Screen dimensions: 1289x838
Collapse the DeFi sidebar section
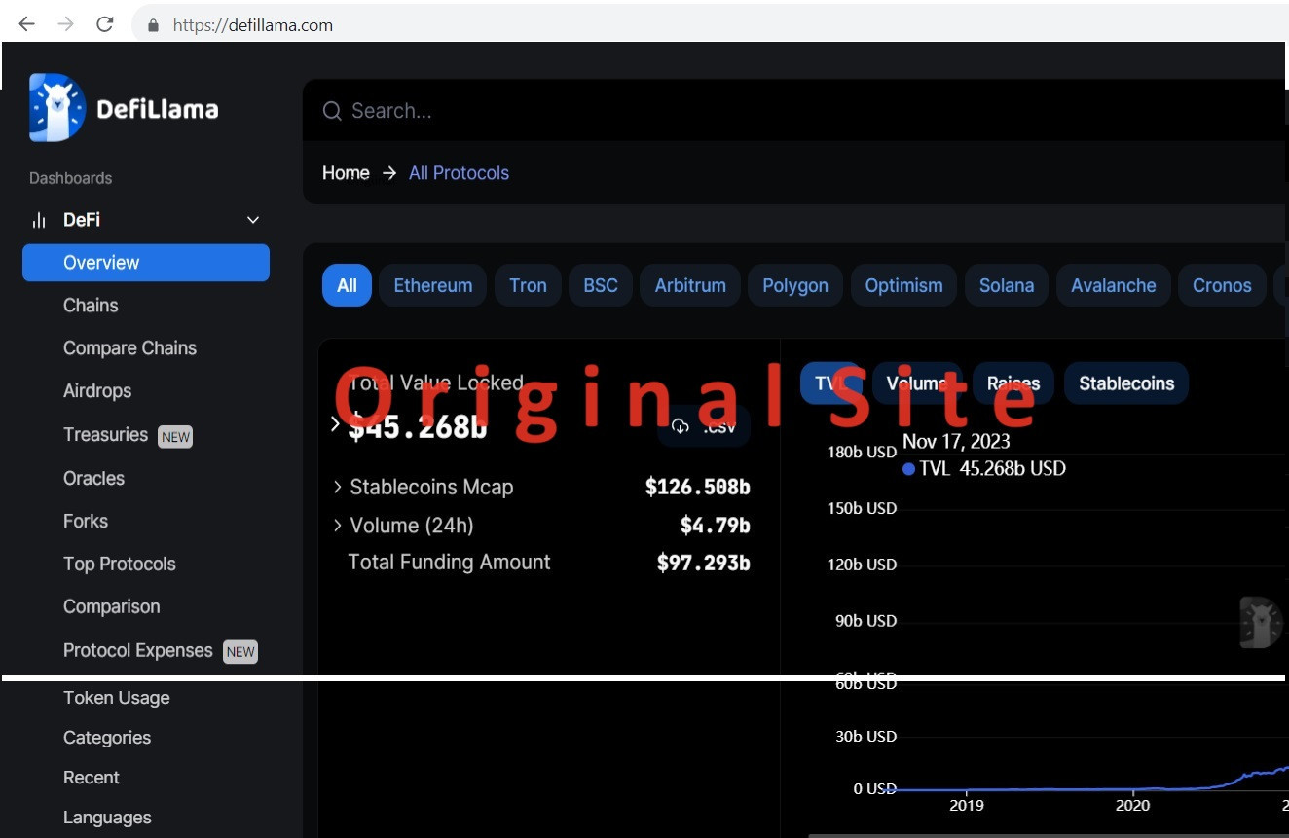click(253, 220)
